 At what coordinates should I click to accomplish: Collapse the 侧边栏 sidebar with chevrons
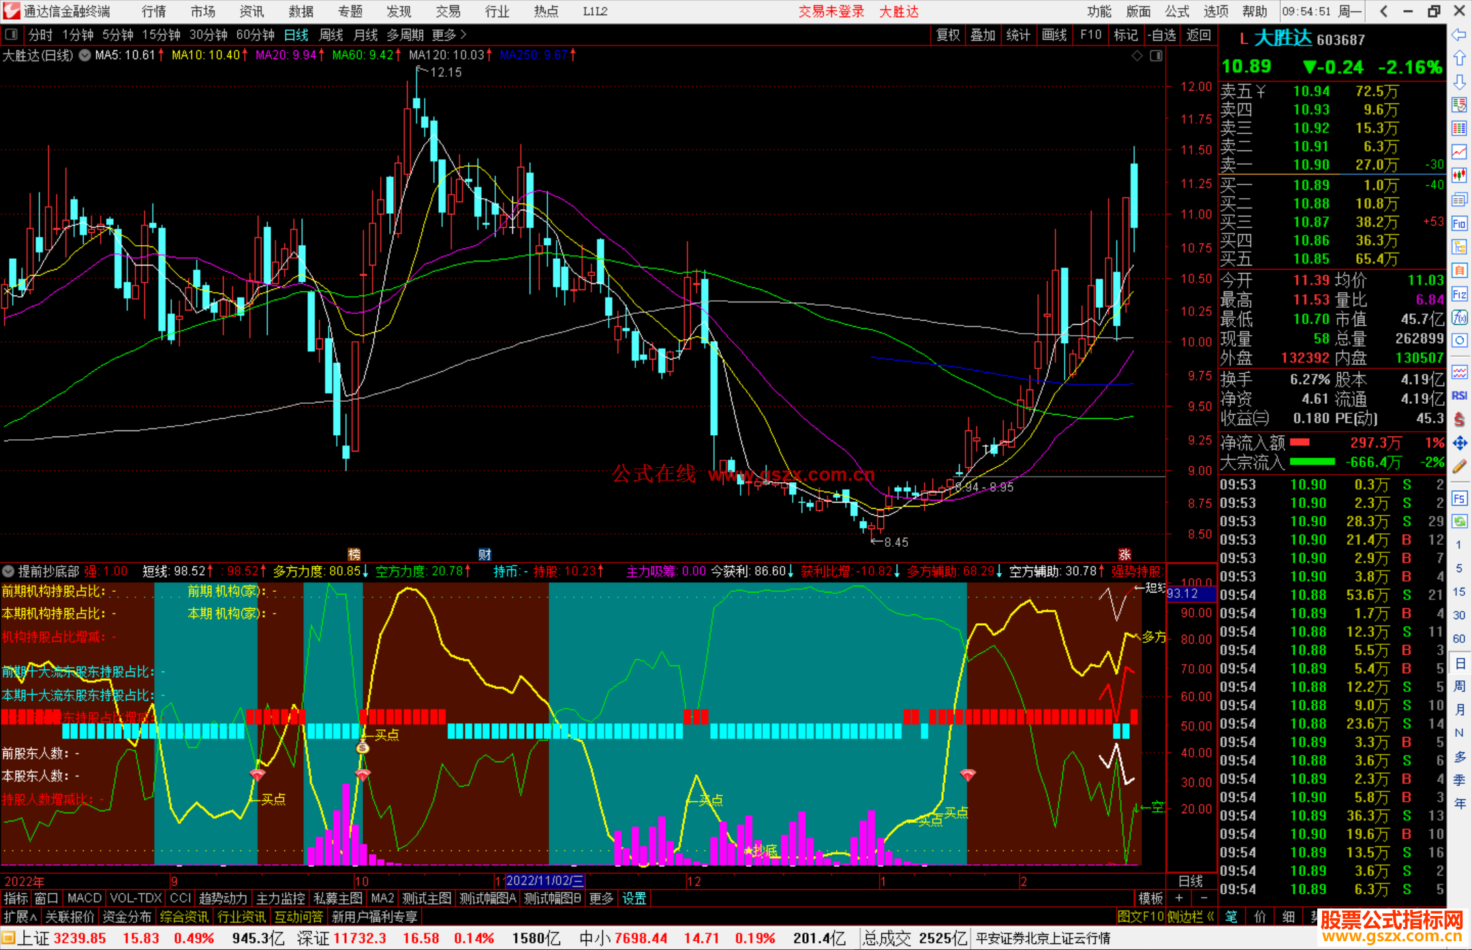pyautogui.click(x=1210, y=917)
